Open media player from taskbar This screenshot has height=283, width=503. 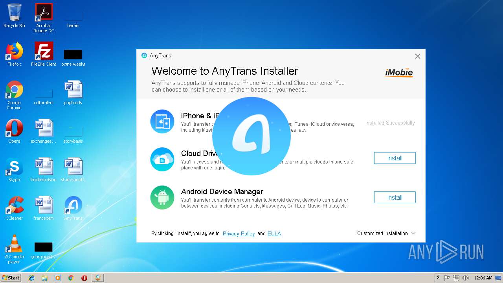tap(58, 278)
